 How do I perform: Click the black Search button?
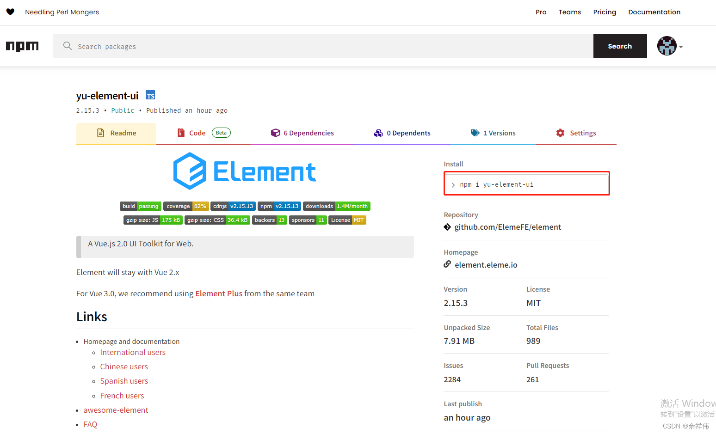[x=620, y=46]
